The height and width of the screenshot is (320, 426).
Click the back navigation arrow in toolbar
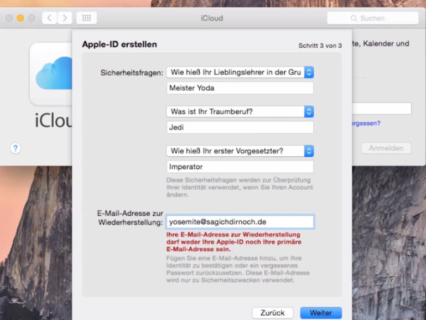(x=49, y=18)
